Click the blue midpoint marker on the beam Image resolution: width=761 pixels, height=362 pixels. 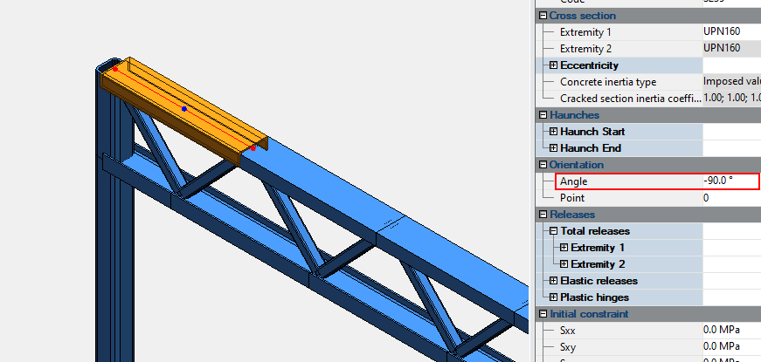coord(184,109)
